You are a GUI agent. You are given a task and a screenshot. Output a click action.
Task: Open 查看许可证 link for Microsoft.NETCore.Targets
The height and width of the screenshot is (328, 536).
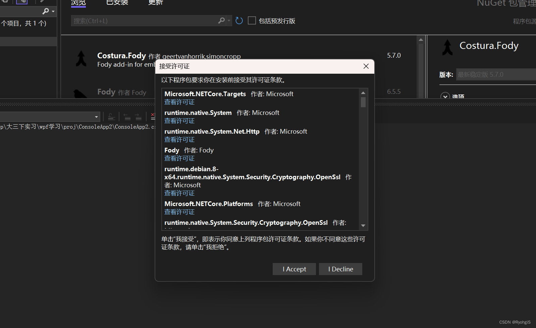[x=179, y=102]
